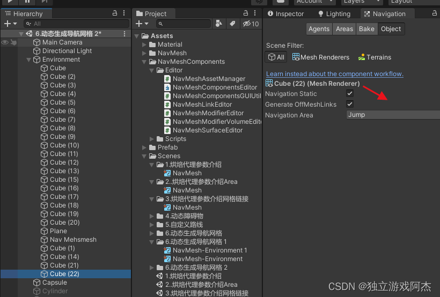
Task: Open the Agents tab in Navigation
Action: (319, 29)
